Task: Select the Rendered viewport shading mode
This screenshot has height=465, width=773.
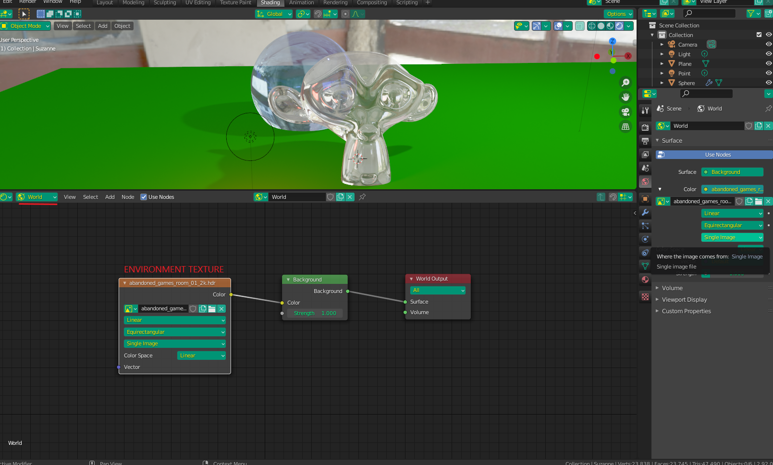Action: coord(619,26)
